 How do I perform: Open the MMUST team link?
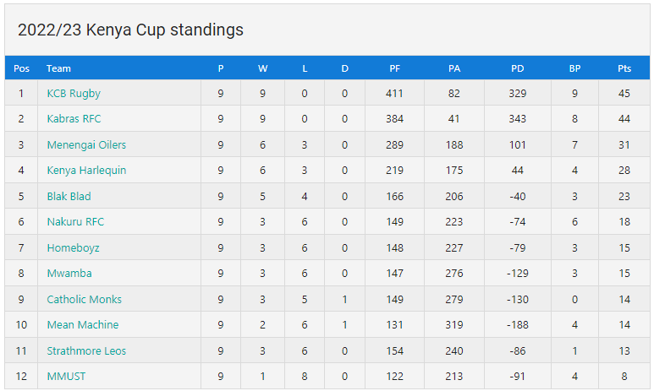click(x=66, y=377)
